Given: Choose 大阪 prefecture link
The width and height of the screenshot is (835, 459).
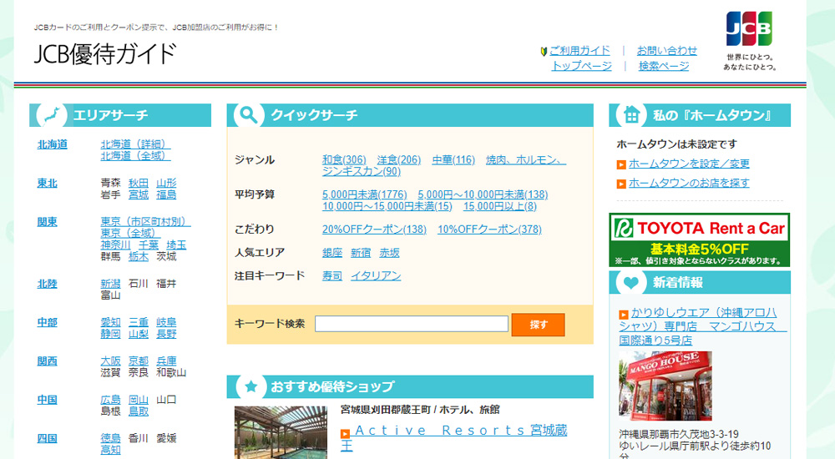Looking at the screenshot, I should (x=111, y=361).
